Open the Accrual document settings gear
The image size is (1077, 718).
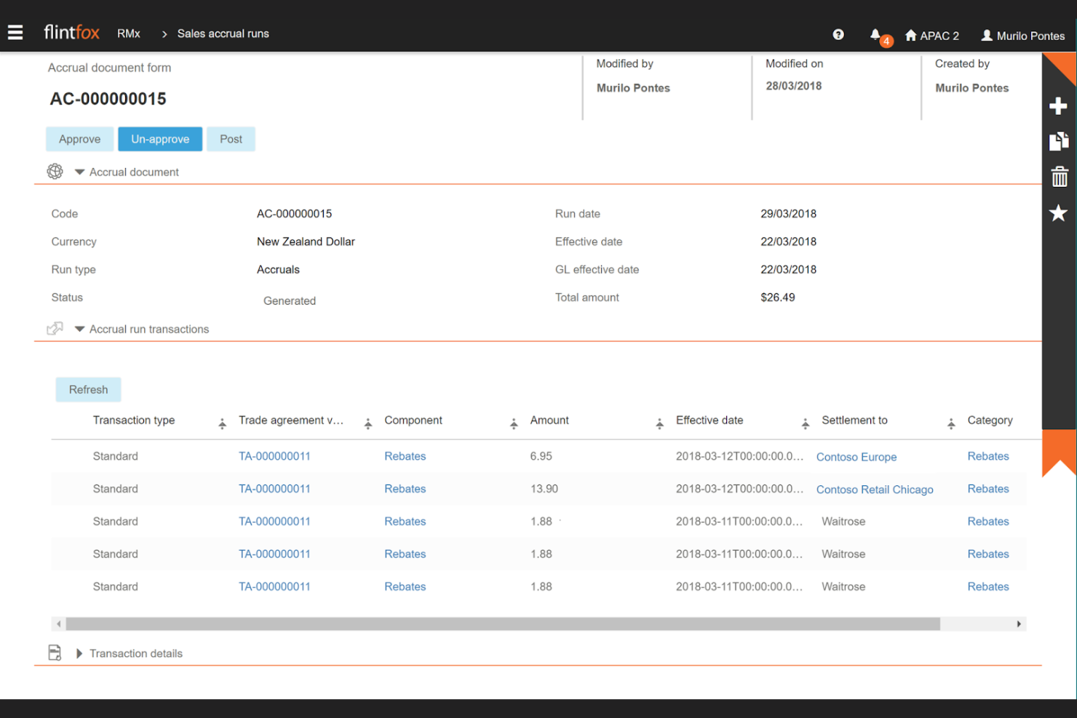(x=55, y=171)
